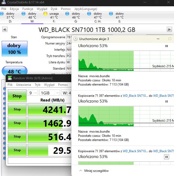Choose the C: H: drive status icon
Screen dimensions: 174x176
(x=89, y=14)
